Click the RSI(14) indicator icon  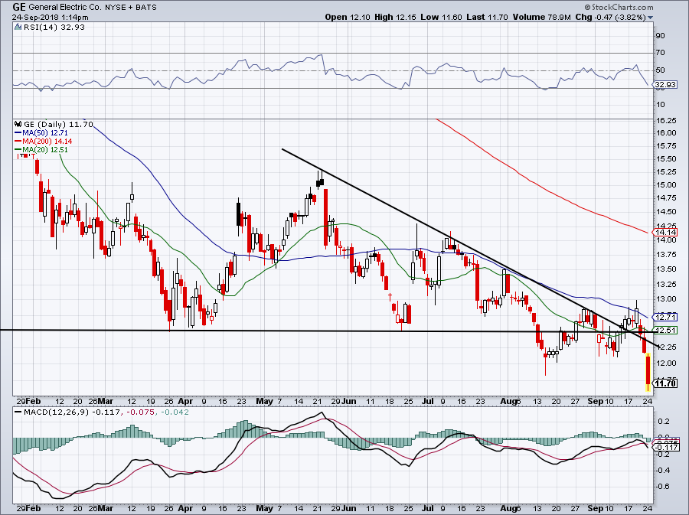coord(18,27)
